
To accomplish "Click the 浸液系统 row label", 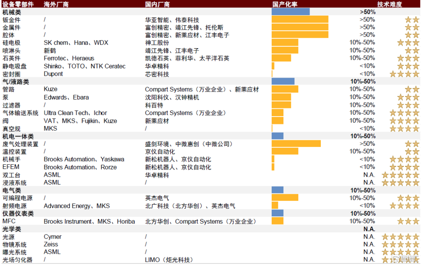I will pyautogui.click(x=14, y=183).
